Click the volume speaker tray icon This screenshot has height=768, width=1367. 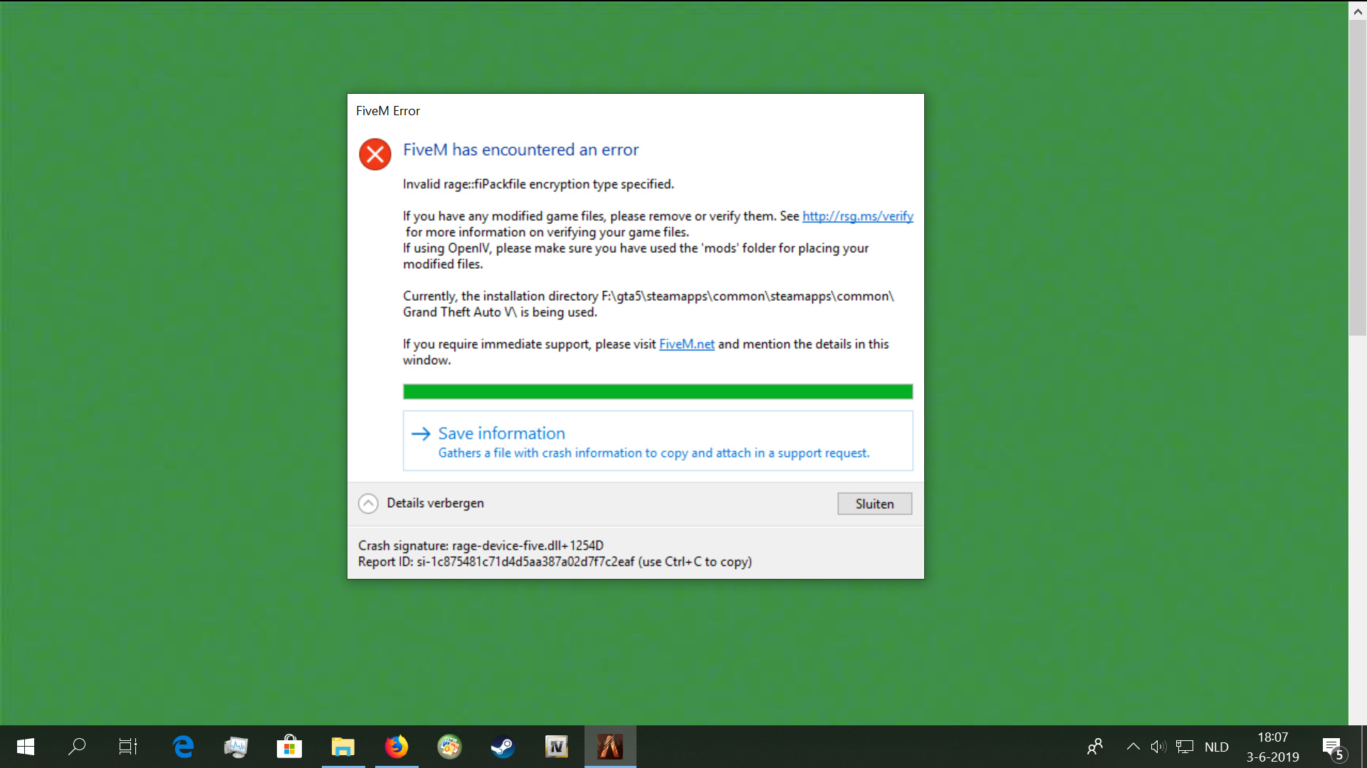click(1158, 747)
